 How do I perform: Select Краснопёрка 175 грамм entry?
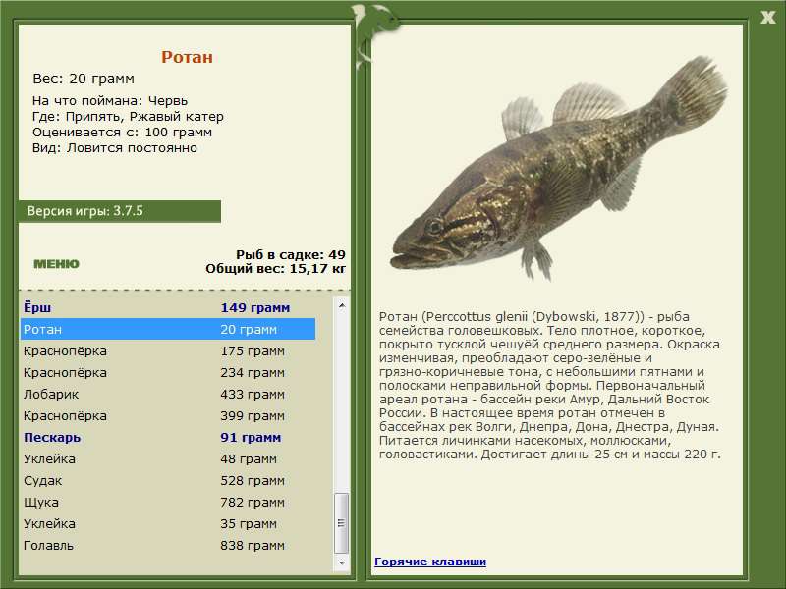pyautogui.click(x=168, y=350)
